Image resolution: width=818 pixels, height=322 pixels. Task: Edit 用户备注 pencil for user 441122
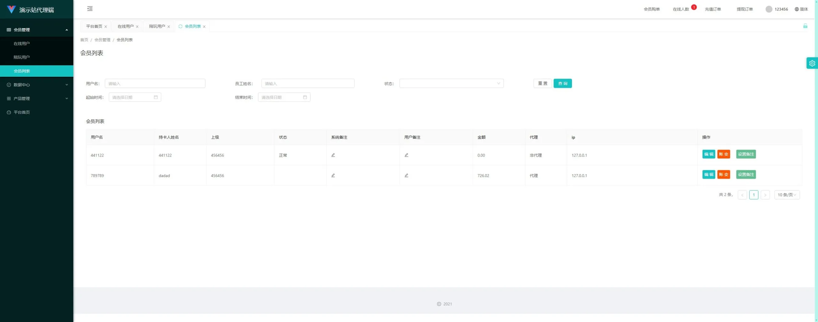[x=406, y=155]
